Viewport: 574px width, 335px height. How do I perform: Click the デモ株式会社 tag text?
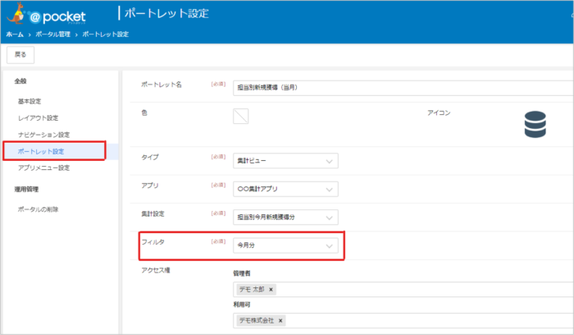point(257,321)
